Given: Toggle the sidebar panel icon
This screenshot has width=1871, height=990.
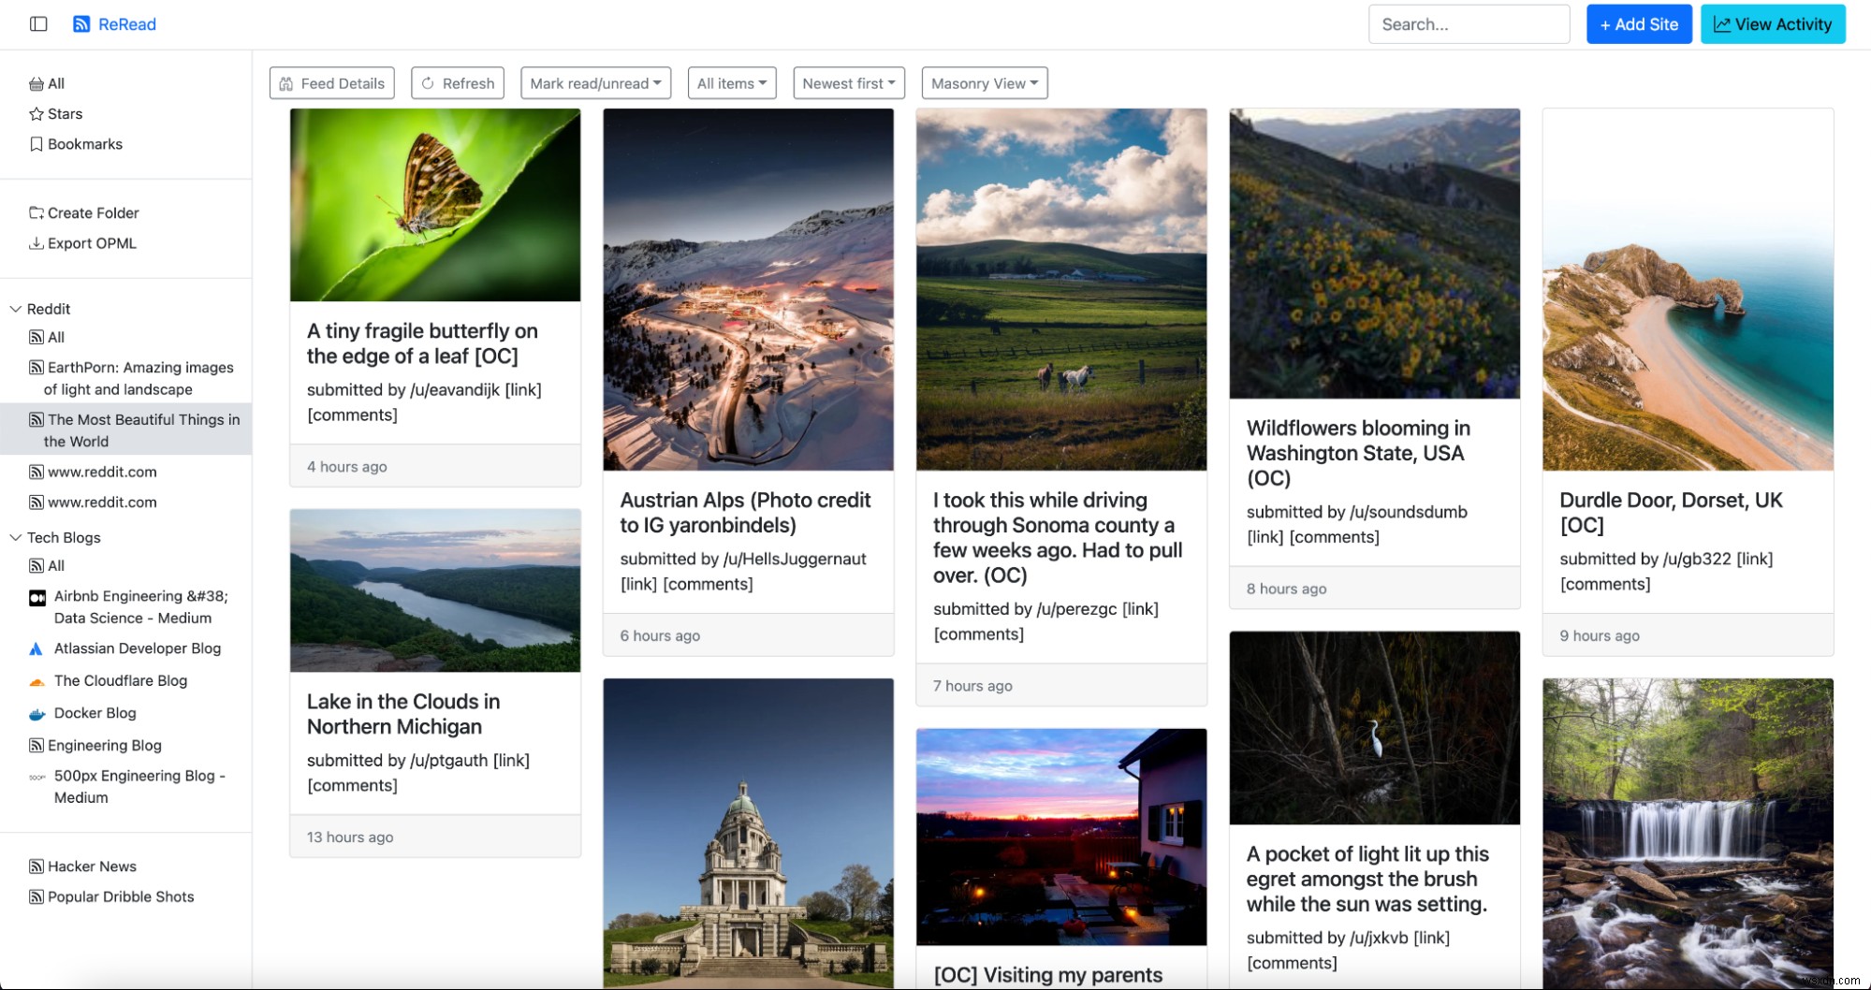Looking at the screenshot, I should coord(38,24).
